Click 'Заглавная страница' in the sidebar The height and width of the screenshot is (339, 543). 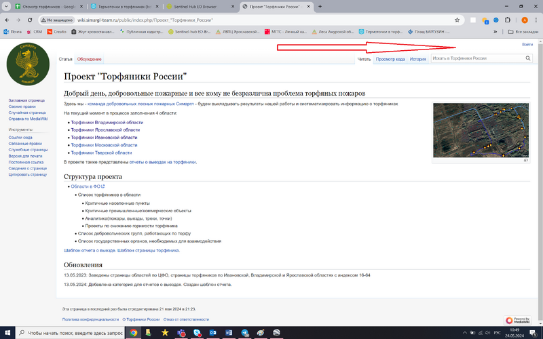(x=26, y=100)
